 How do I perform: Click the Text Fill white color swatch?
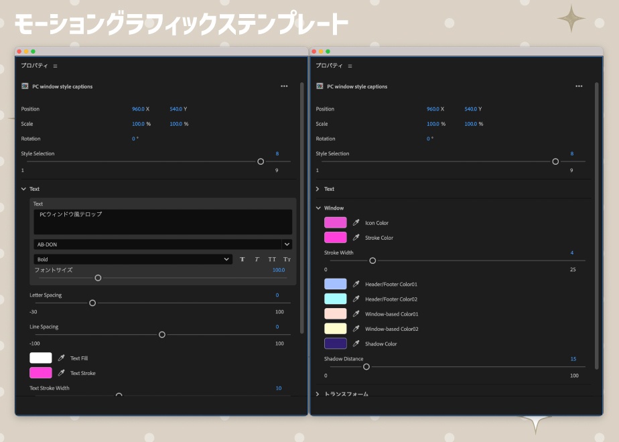[41, 358]
